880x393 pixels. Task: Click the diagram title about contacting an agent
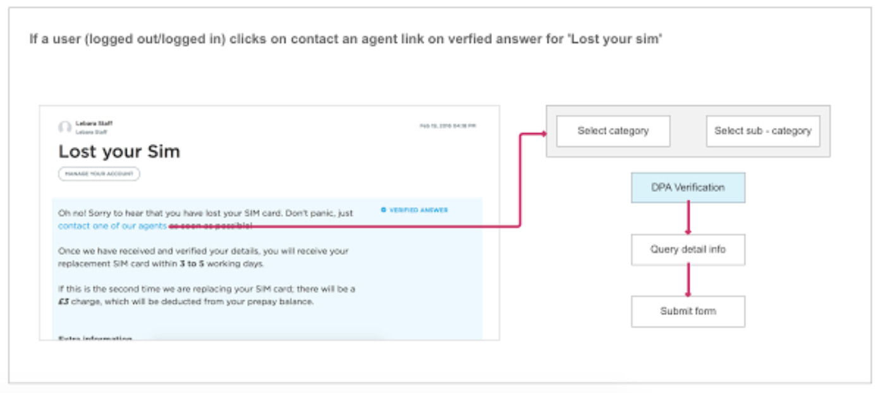click(345, 39)
